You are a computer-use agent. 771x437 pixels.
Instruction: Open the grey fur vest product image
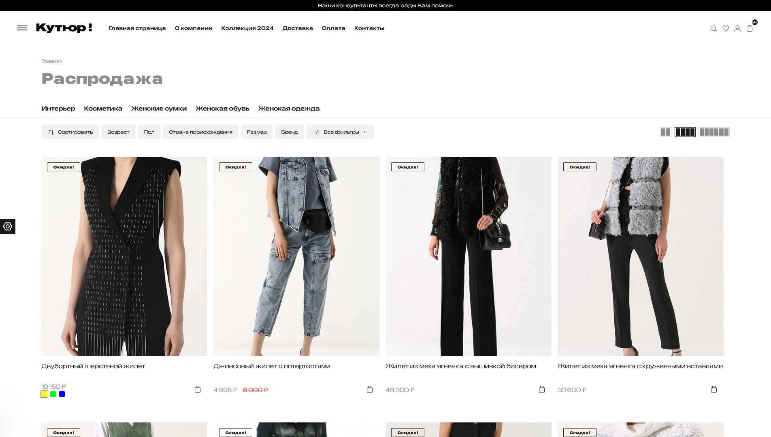(641, 256)
